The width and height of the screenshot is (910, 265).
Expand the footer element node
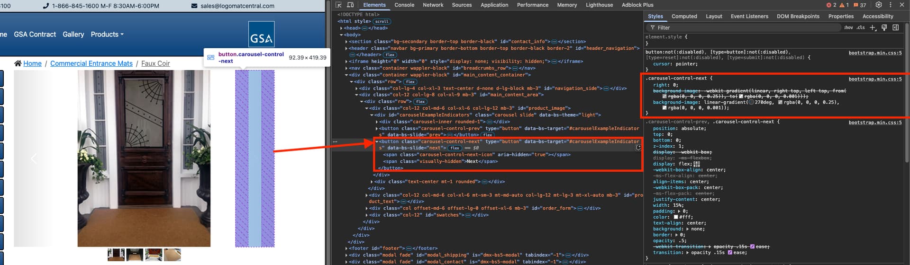[x=346, y=248]
